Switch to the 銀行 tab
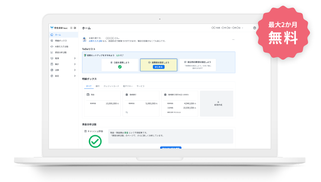This screenshot has height=182, width=321. point(97,86)
